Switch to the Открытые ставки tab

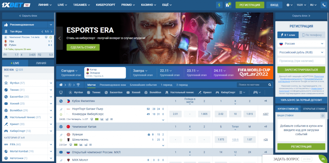click(x=314, y=109)
